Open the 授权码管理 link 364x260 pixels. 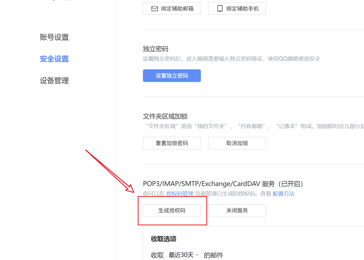coord(180,194)
